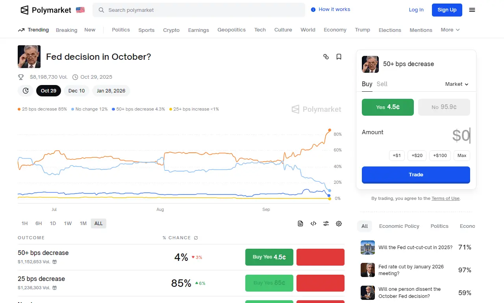The height and width of the screenshot is (303, 504).
Task: Open the chart document icon
Action: click(300, 224)
